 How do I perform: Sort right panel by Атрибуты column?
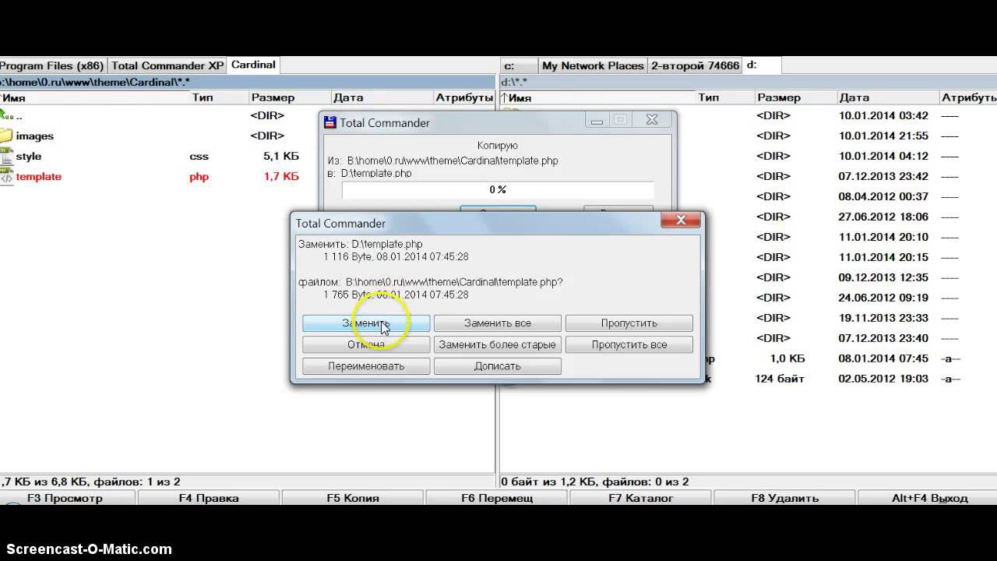click(x=968, y=97)
